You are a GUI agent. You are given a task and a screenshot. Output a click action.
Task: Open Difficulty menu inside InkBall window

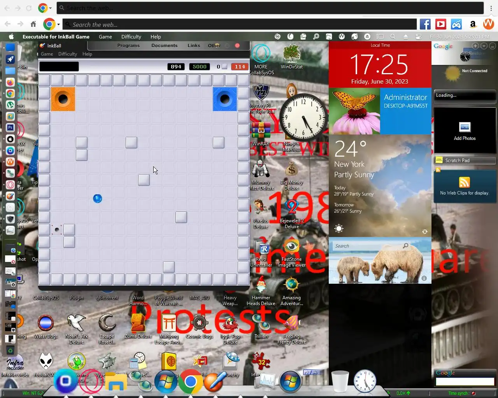click(68, 54)
